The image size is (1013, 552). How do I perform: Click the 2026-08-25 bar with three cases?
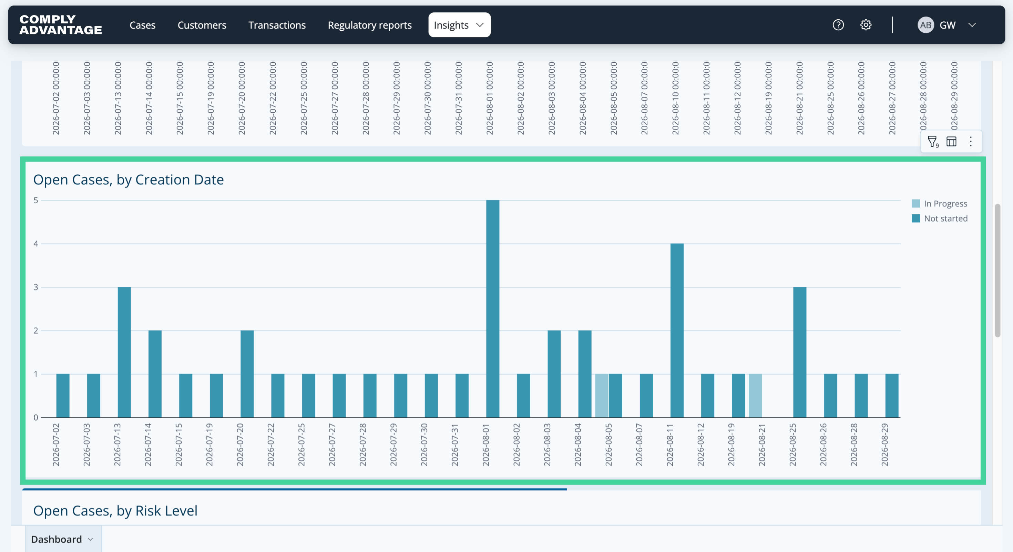click(x=799, y=352)
